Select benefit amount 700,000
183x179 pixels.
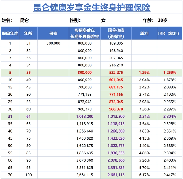[x=85, y=87]
